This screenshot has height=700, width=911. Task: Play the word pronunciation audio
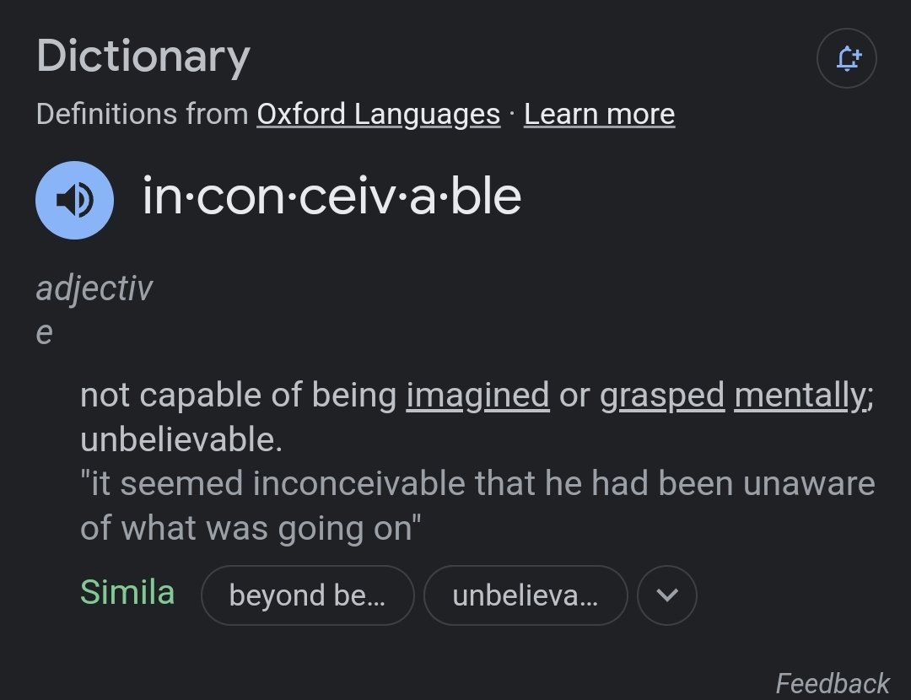point(74,200)
